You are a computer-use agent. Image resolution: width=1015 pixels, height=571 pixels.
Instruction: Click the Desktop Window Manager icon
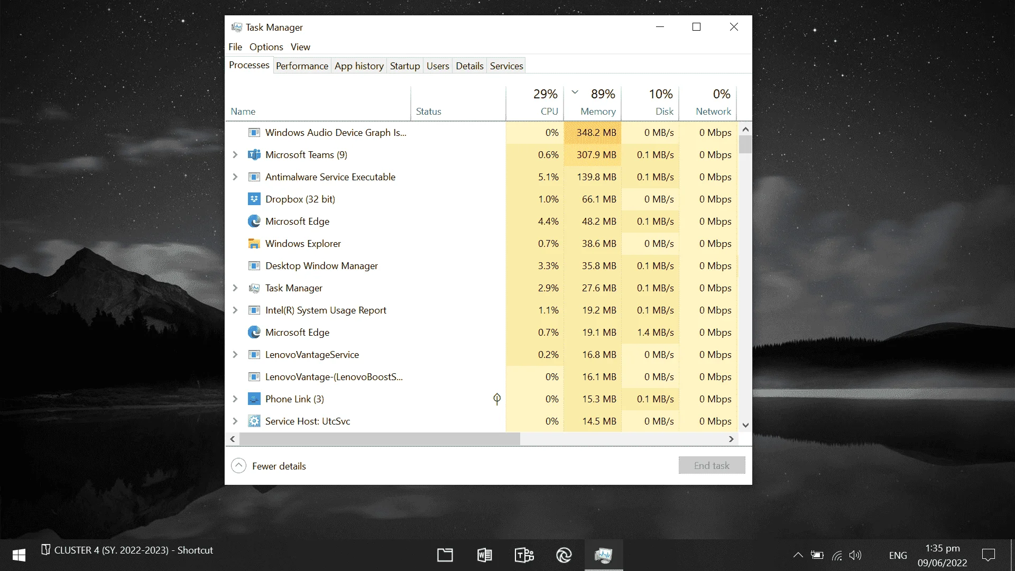pos(254,266)
